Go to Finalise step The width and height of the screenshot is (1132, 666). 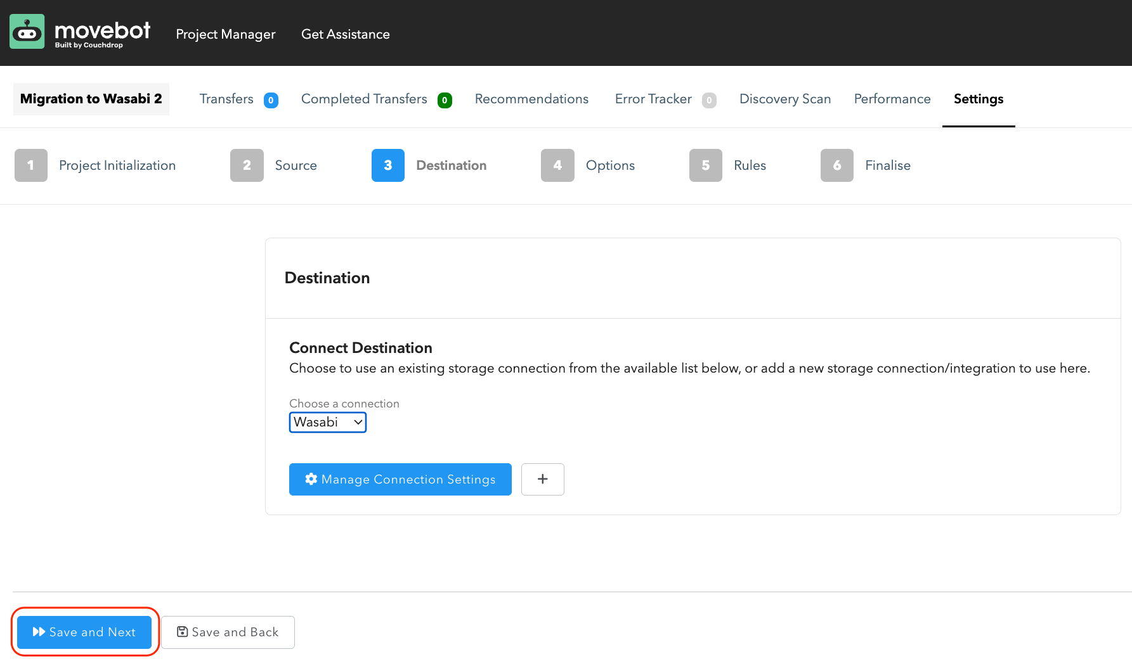click(888, 165)
